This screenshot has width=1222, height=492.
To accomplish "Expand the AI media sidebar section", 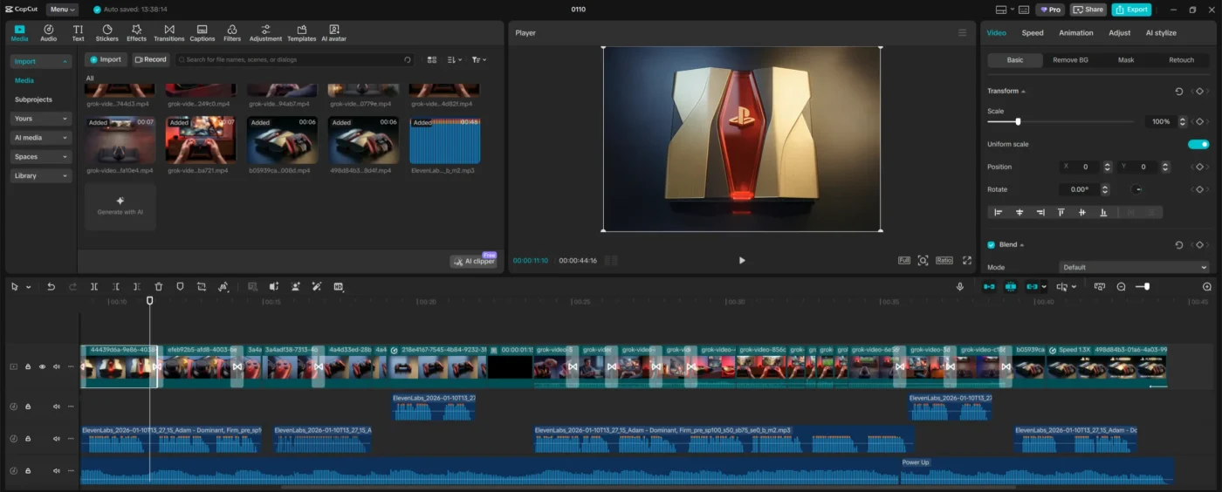I will 41,138.
